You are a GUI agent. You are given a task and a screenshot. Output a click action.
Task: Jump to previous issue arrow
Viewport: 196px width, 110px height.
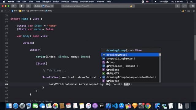[x=181, y=11]
